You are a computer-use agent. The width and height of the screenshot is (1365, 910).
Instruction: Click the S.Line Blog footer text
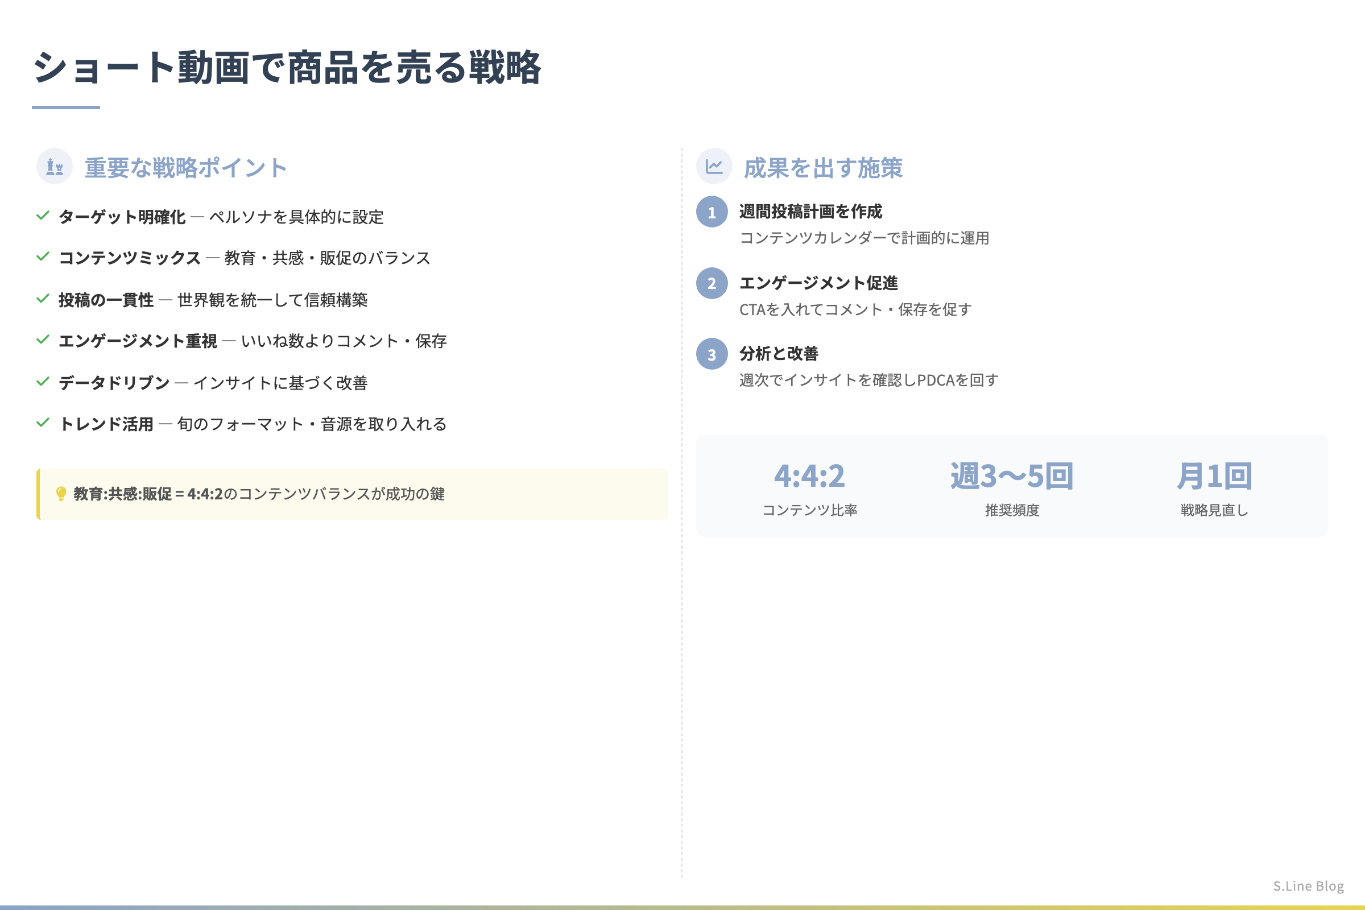[1309, 886]
